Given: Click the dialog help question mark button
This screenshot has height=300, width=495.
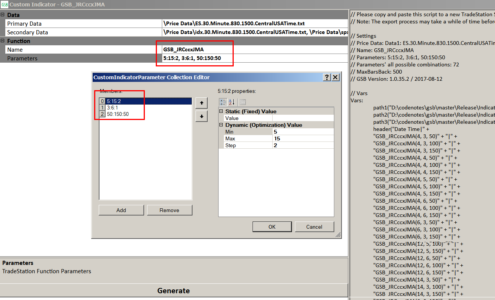Looking at the screenshot, I should pos(327,77).
